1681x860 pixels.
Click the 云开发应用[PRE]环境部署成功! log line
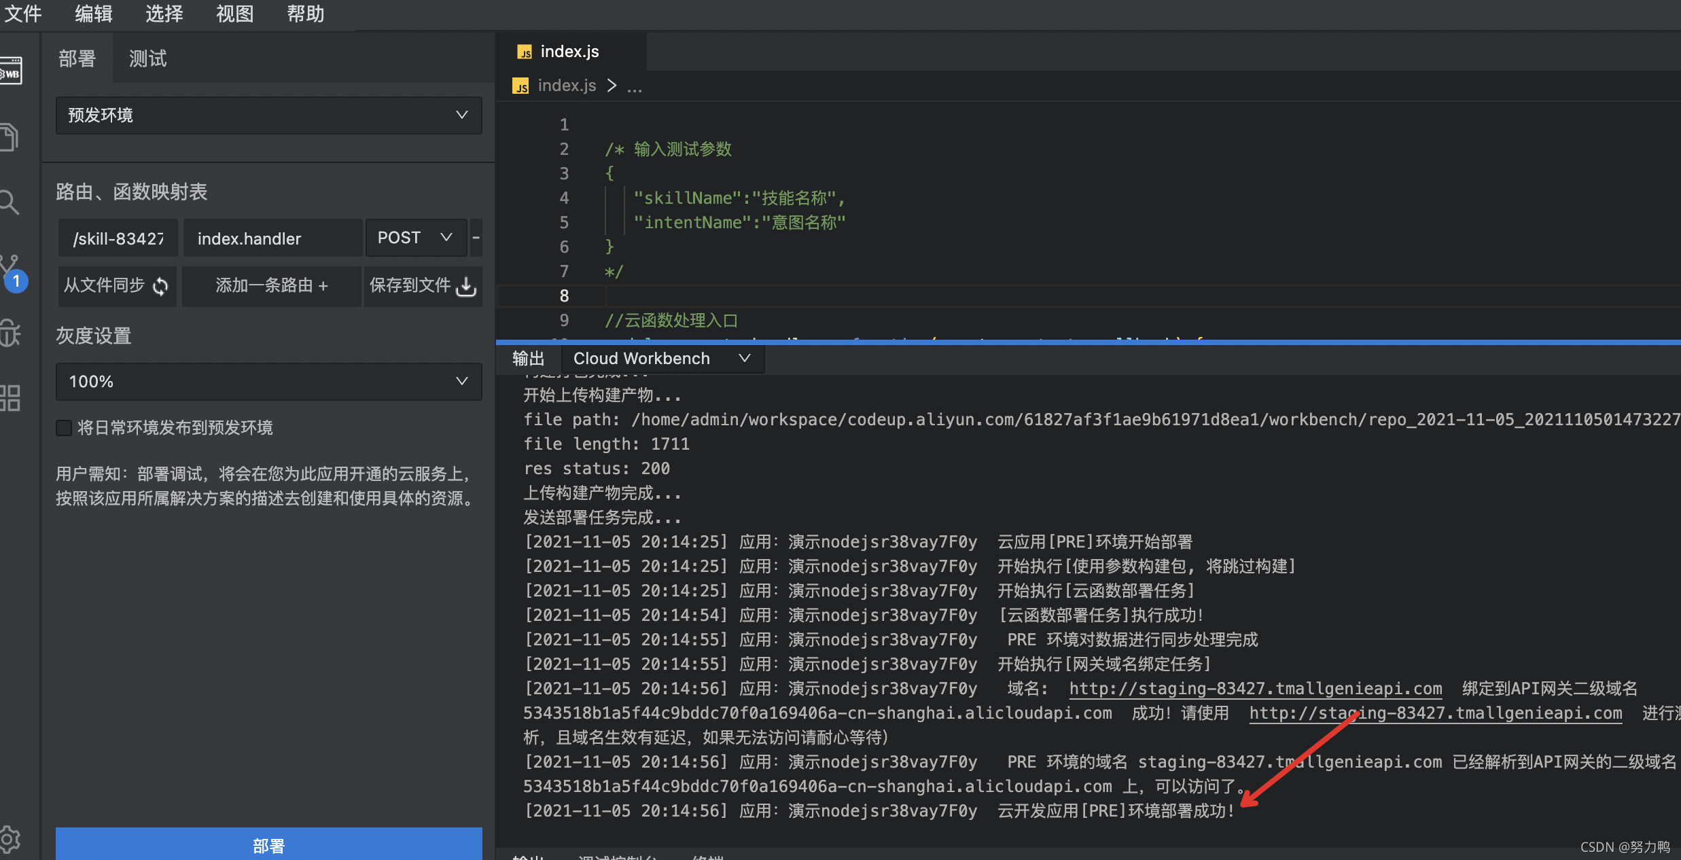click(1116, 811)
